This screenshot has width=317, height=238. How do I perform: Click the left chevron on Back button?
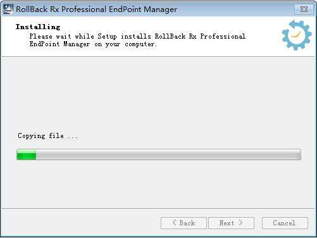click(x=174, y=223)
